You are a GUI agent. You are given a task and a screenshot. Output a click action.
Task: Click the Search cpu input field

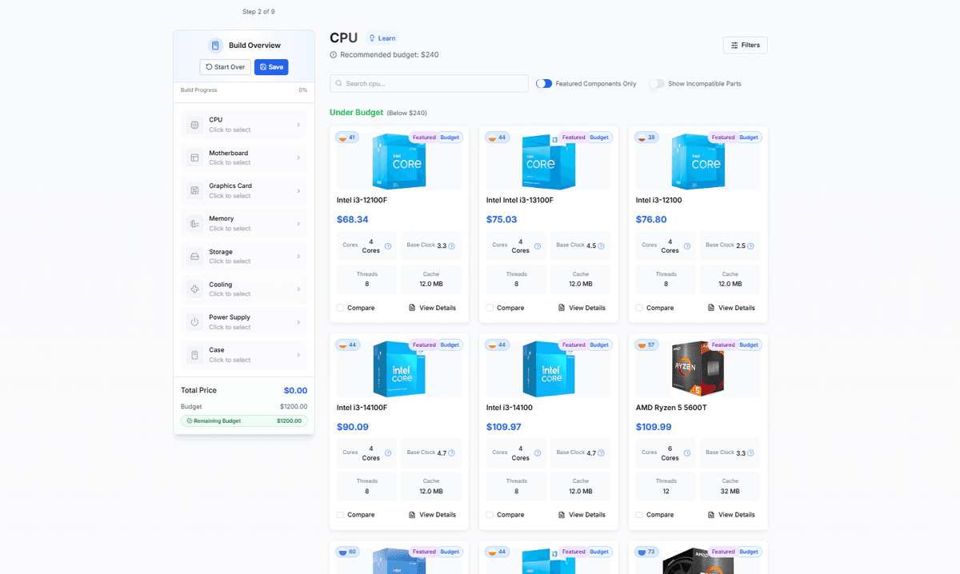429,84
